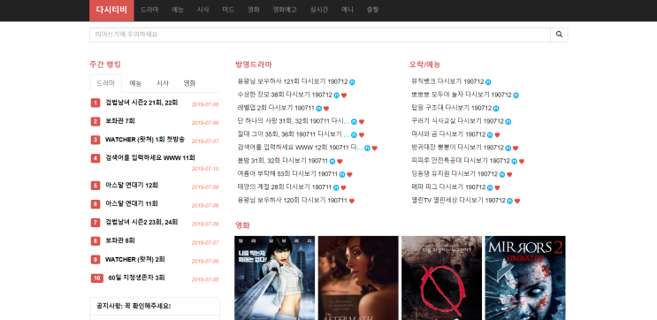Click the magnifier search button
This screenshot has width=657, height=320.
(x=559, y=34)
